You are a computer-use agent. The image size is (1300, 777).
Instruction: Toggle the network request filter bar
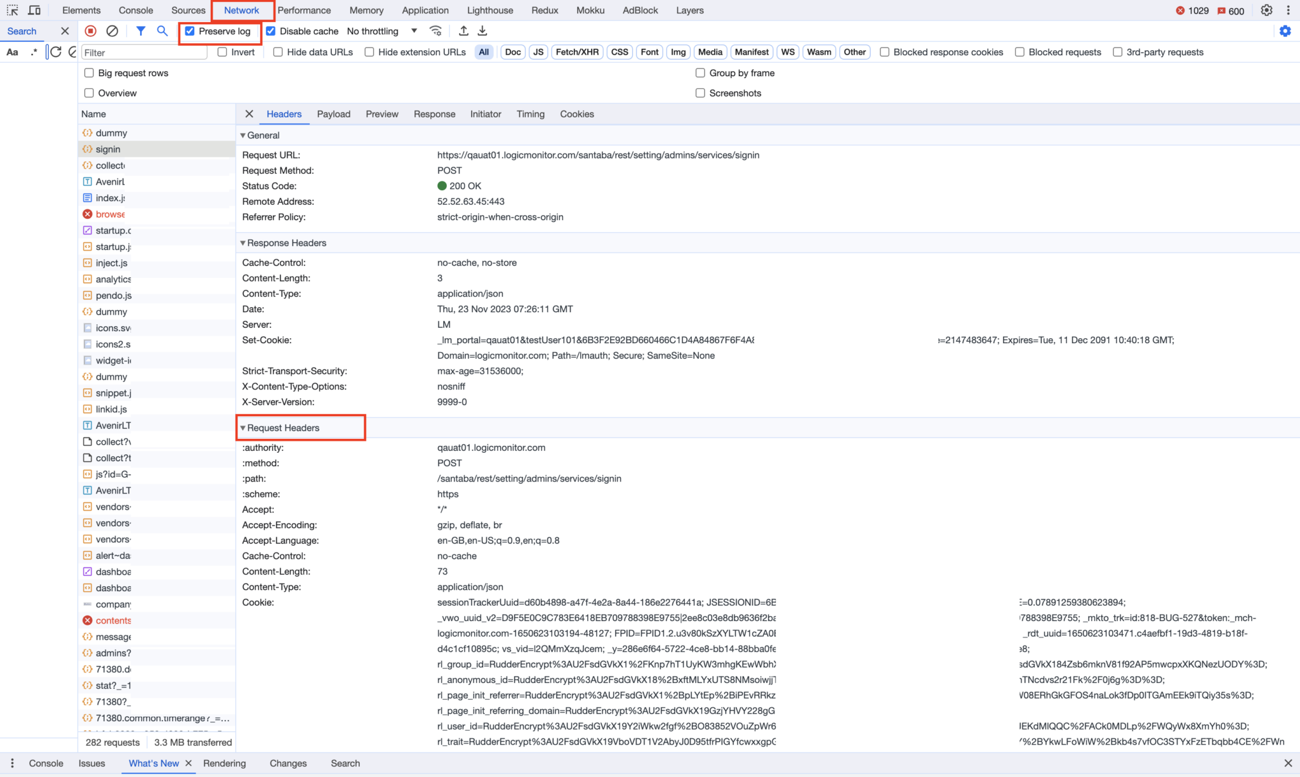(140, 30)
